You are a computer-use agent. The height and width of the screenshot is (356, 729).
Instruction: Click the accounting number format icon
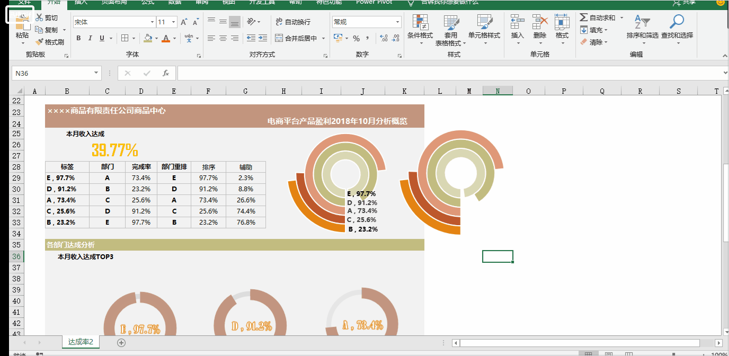pos(339,38)
